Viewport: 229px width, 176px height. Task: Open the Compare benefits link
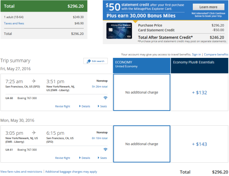(216, 55)
